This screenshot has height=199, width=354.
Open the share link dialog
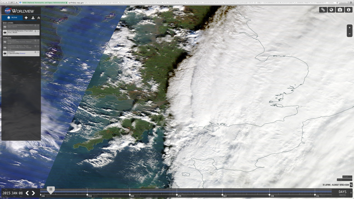323,10
